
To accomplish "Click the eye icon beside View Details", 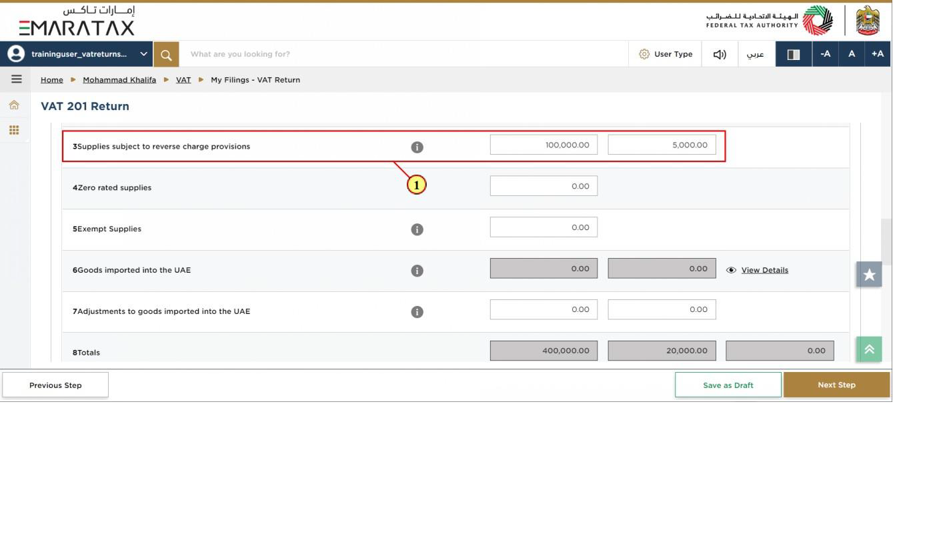I will 731,270.
